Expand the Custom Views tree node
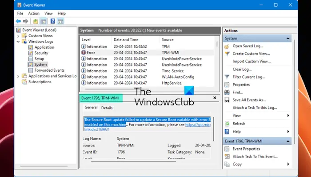This screenshot has width=311, height=177. [18, 36]
